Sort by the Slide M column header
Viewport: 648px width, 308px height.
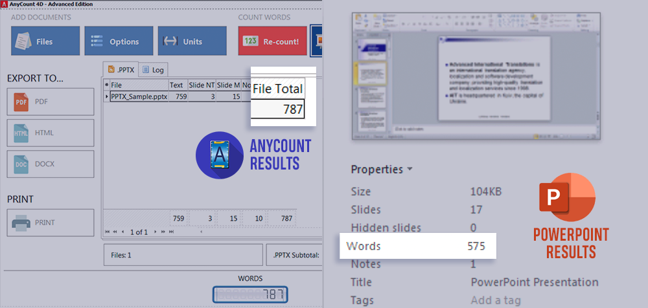(229, 85)
